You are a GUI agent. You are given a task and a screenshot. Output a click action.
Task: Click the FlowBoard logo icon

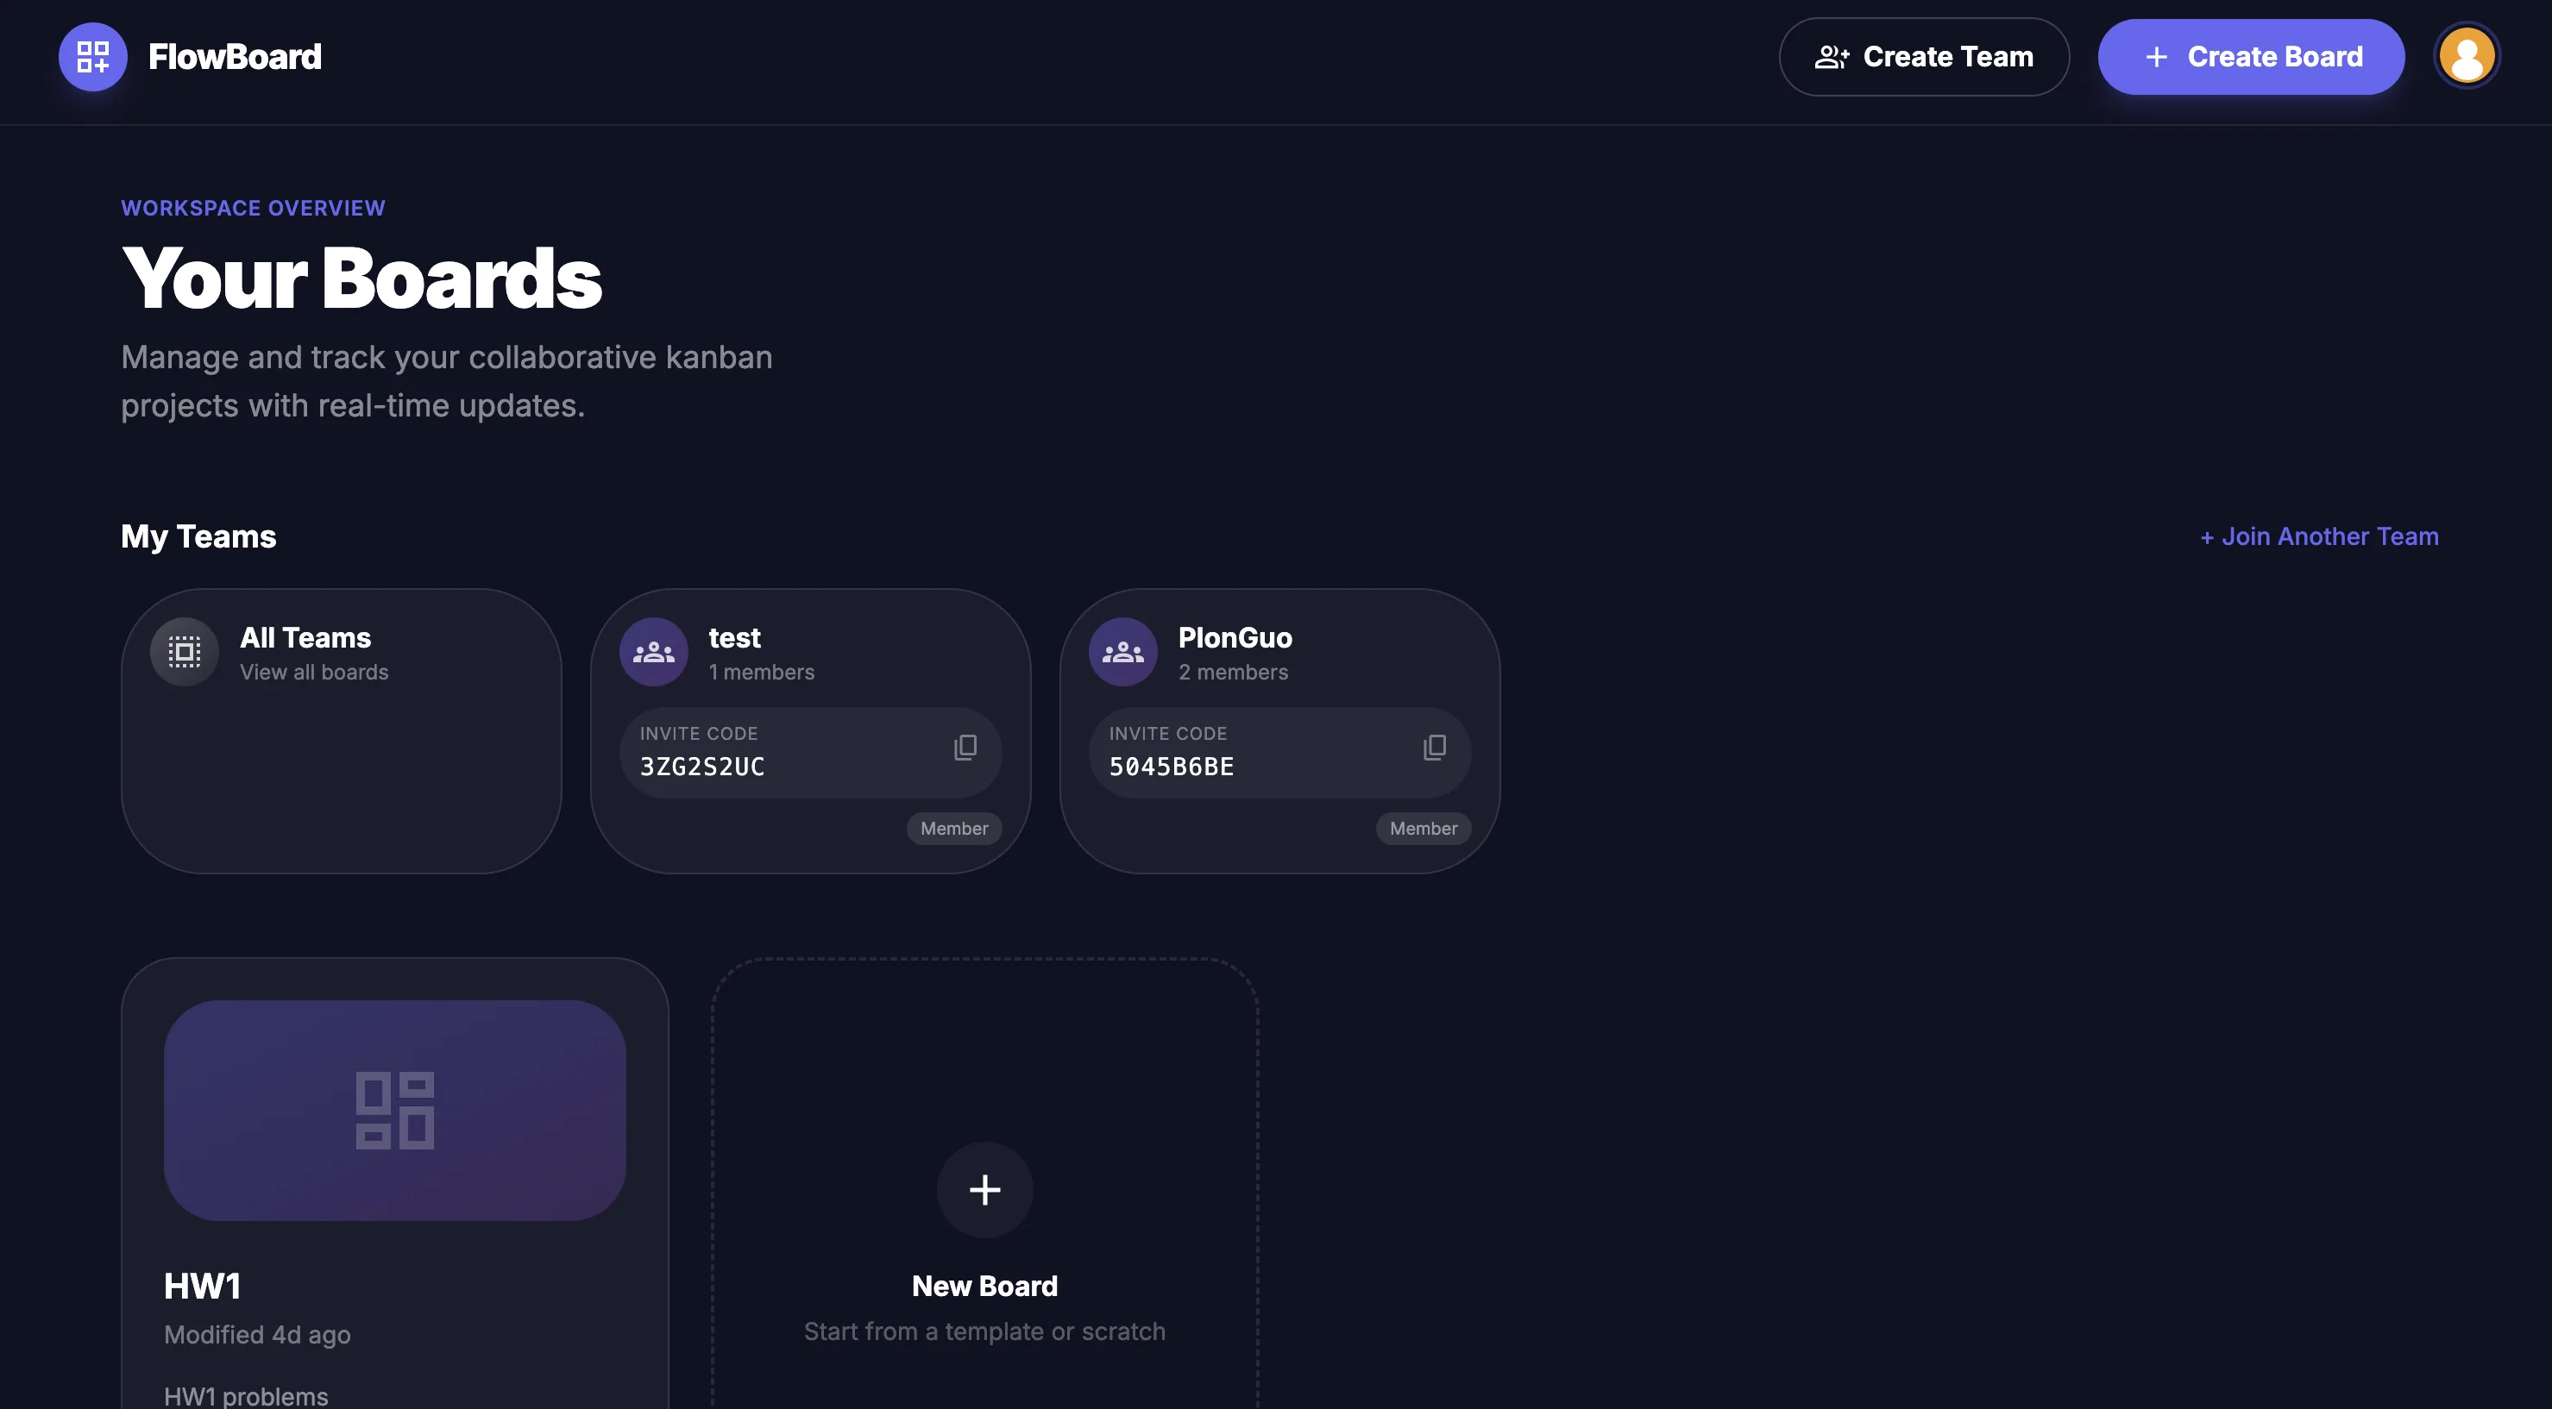[92, 56]
